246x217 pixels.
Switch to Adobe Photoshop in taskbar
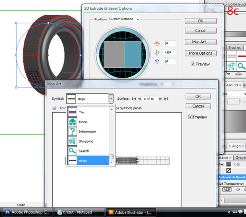tap(28, 212)
